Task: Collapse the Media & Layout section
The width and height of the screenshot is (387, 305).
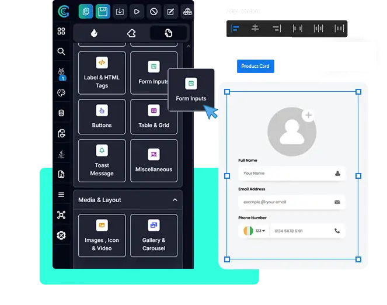Action: coord(175,200)
